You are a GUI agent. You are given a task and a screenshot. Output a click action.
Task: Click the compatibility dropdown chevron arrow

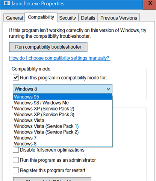(108, 89)
